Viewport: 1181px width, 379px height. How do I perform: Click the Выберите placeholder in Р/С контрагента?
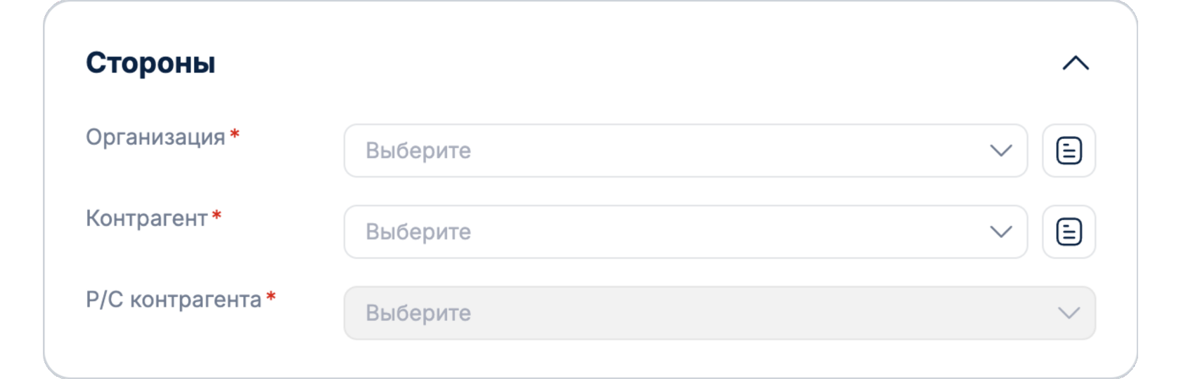[418, 313]
